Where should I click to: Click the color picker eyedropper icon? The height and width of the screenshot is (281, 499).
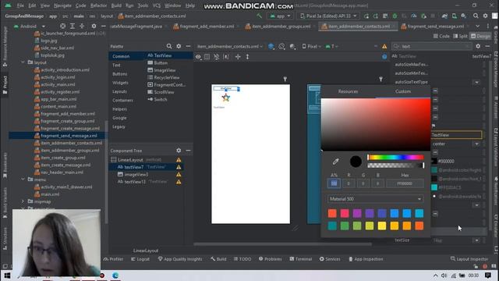click(335, 162)
